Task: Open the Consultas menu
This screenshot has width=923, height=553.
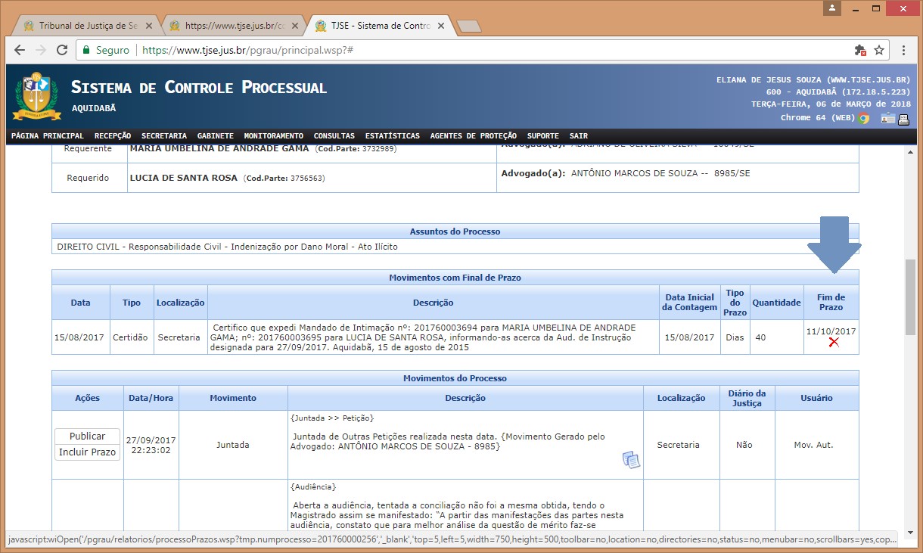Action: [x=334, y=136]
